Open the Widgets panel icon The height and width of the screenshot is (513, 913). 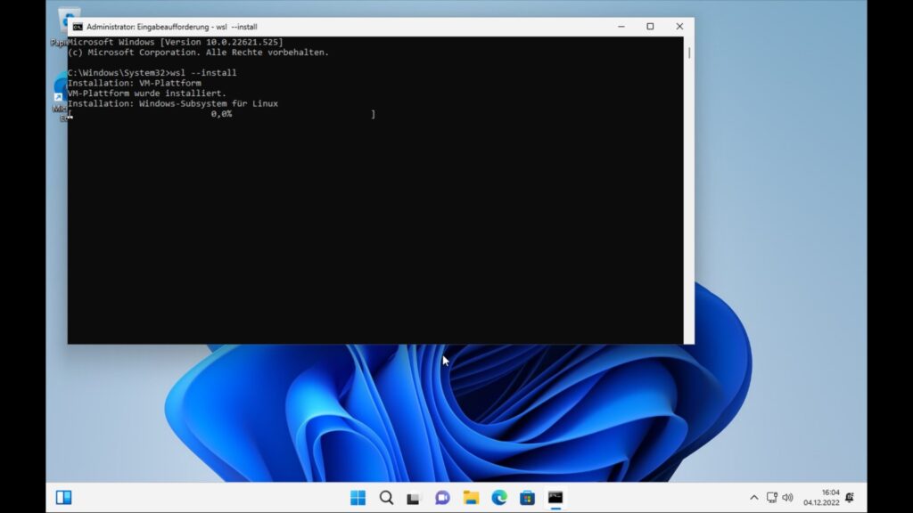pyautogui.click(x=64, y=497)
